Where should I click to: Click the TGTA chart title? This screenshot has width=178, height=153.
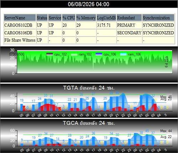89,88
